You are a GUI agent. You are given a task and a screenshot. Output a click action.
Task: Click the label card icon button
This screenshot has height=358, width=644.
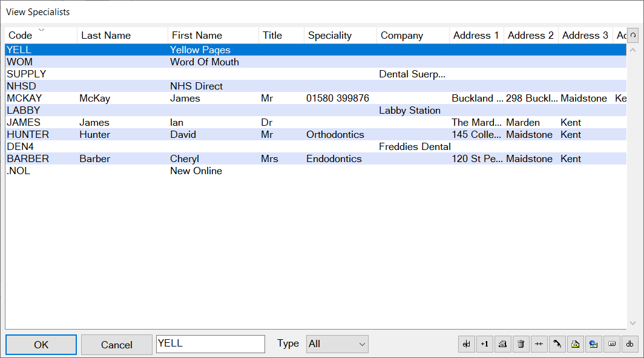click(612, 344)
